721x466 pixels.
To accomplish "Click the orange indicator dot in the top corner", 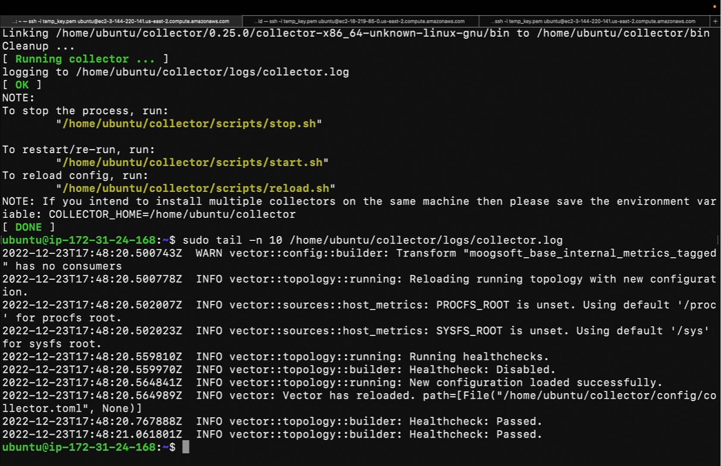I will [715, 7].
